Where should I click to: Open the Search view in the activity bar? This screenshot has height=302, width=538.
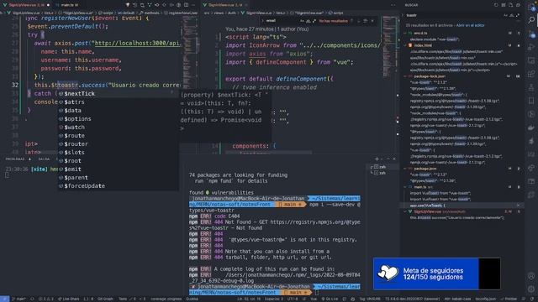coord(531,20)
